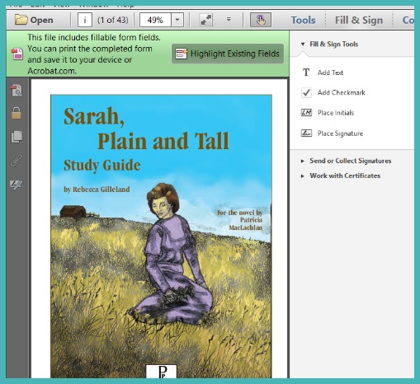Select the Add Text tool
Screen dimensions: 420x384
tap(323, 73)
